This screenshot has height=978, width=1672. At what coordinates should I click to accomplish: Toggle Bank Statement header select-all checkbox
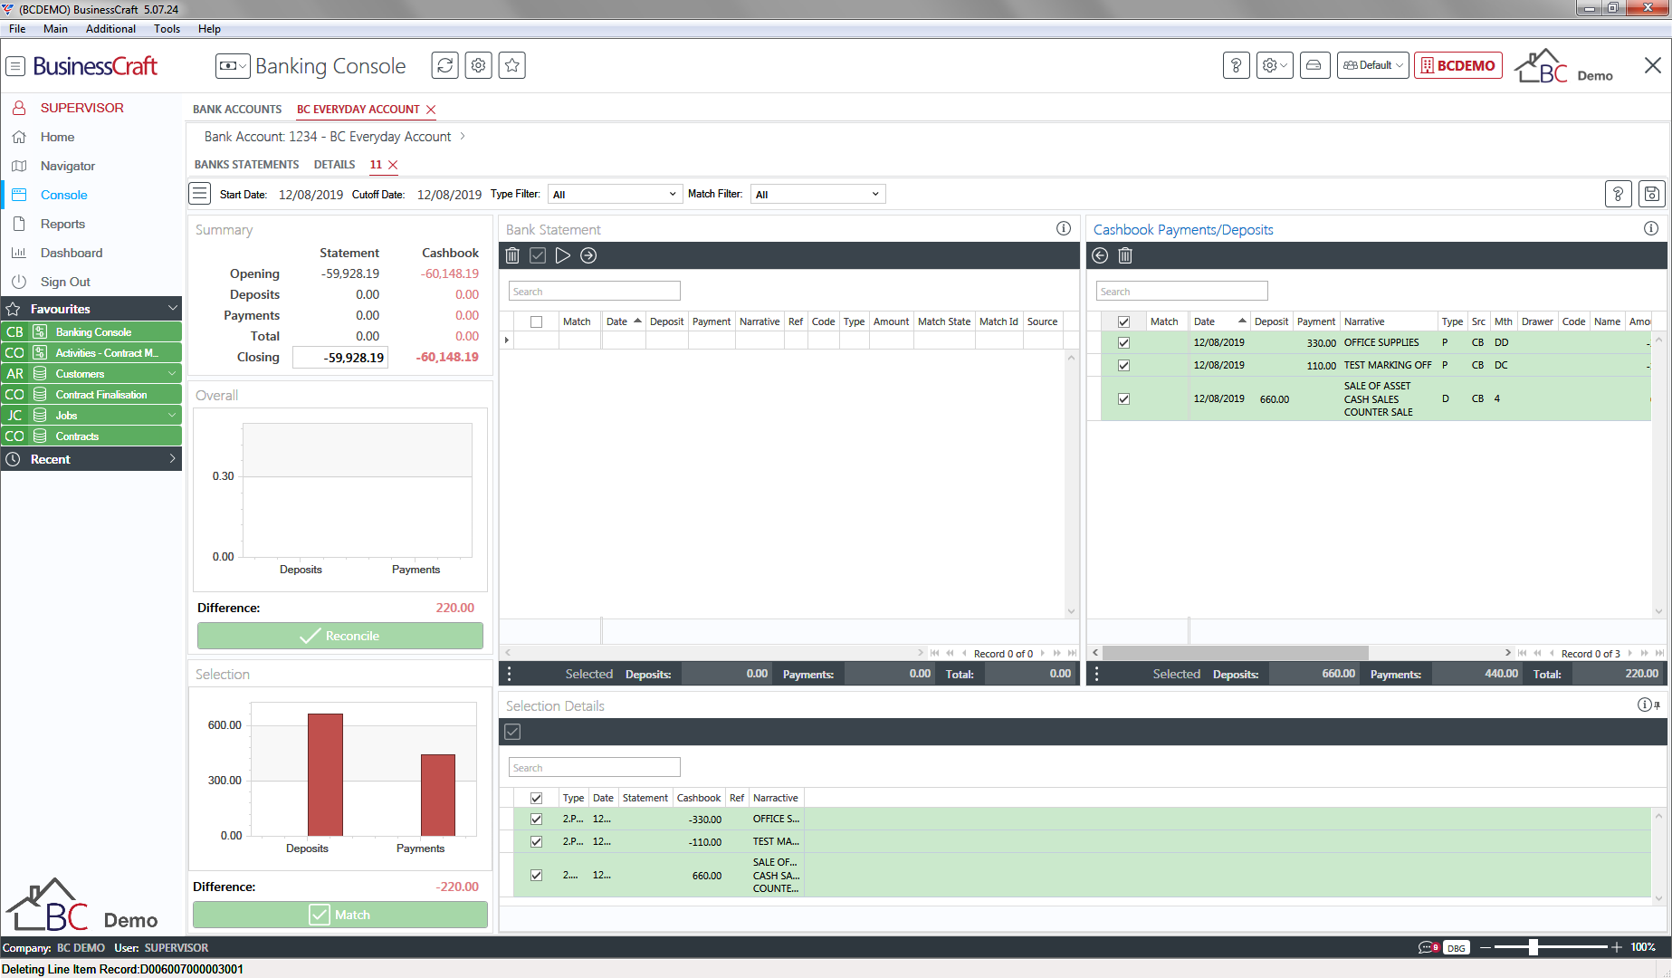[537, 321]
